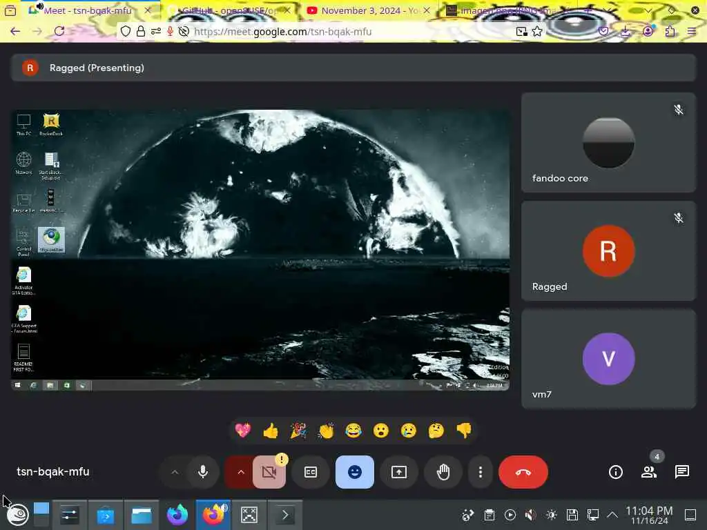Viewport: 707px width, 530px height.
Task: Open the Firefox account icon
Action: [648, 31]
